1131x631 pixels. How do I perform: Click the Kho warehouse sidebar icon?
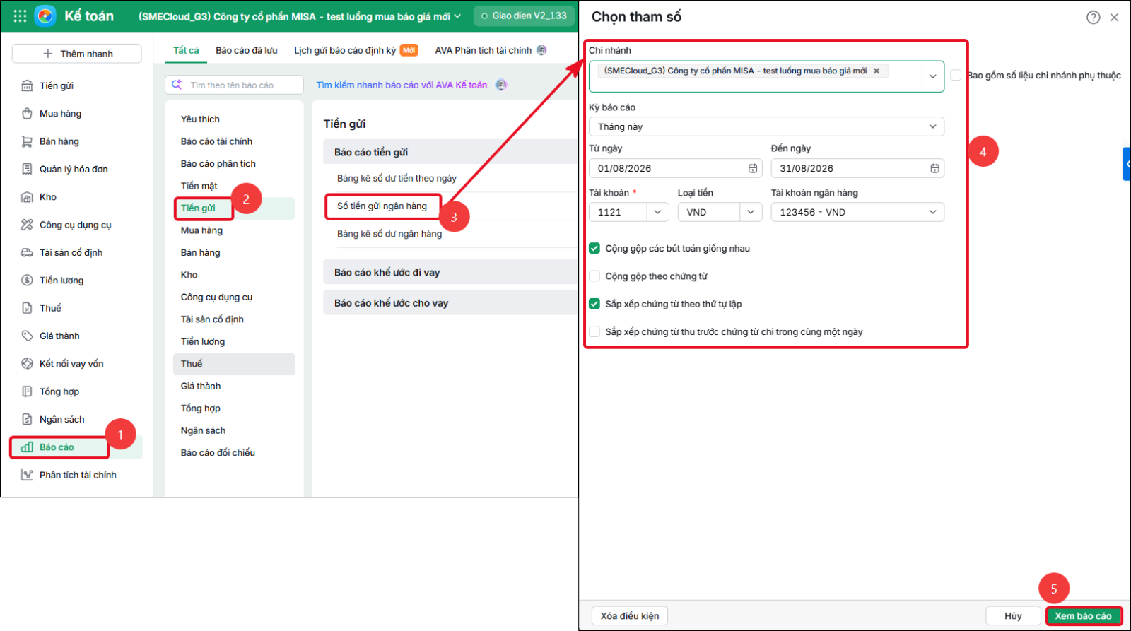[27, 197]
